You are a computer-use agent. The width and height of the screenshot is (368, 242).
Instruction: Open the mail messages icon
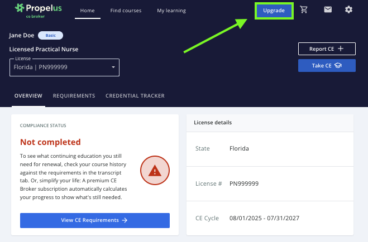click(328, 10)
